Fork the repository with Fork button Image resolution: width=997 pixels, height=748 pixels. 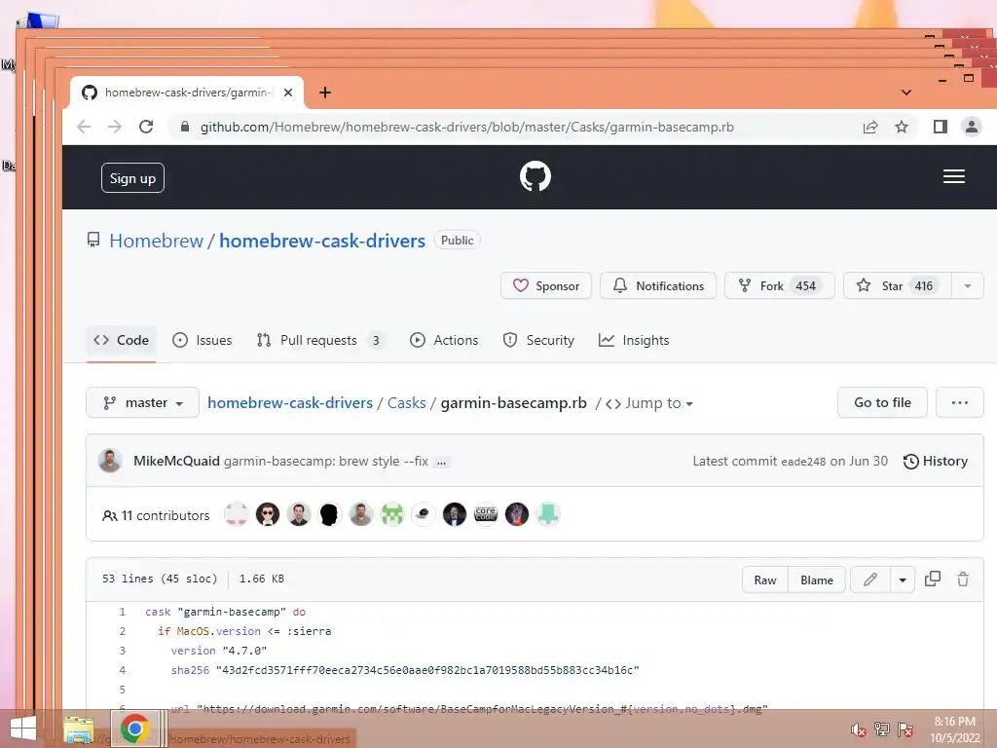tap(780, 285)
